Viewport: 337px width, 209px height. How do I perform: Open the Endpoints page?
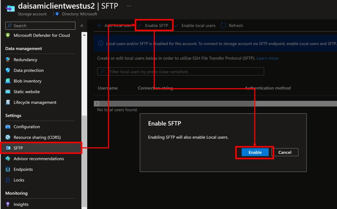[x=23, y=169]
